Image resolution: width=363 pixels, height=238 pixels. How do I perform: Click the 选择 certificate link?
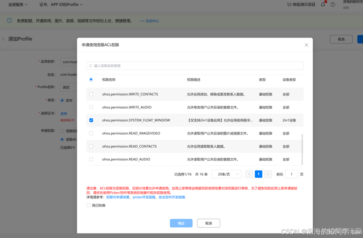(x=64, y=113)
